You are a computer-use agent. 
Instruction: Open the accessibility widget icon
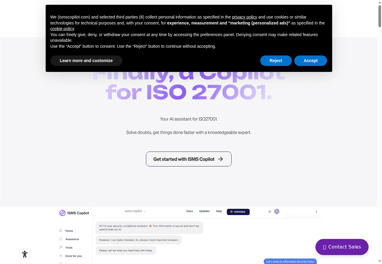[24, 254]
